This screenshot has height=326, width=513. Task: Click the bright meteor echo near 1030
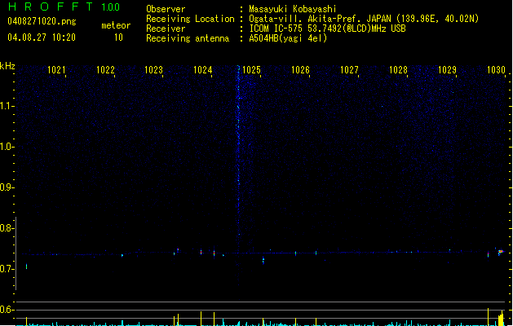pyautogui.click(x=501, y=252)
